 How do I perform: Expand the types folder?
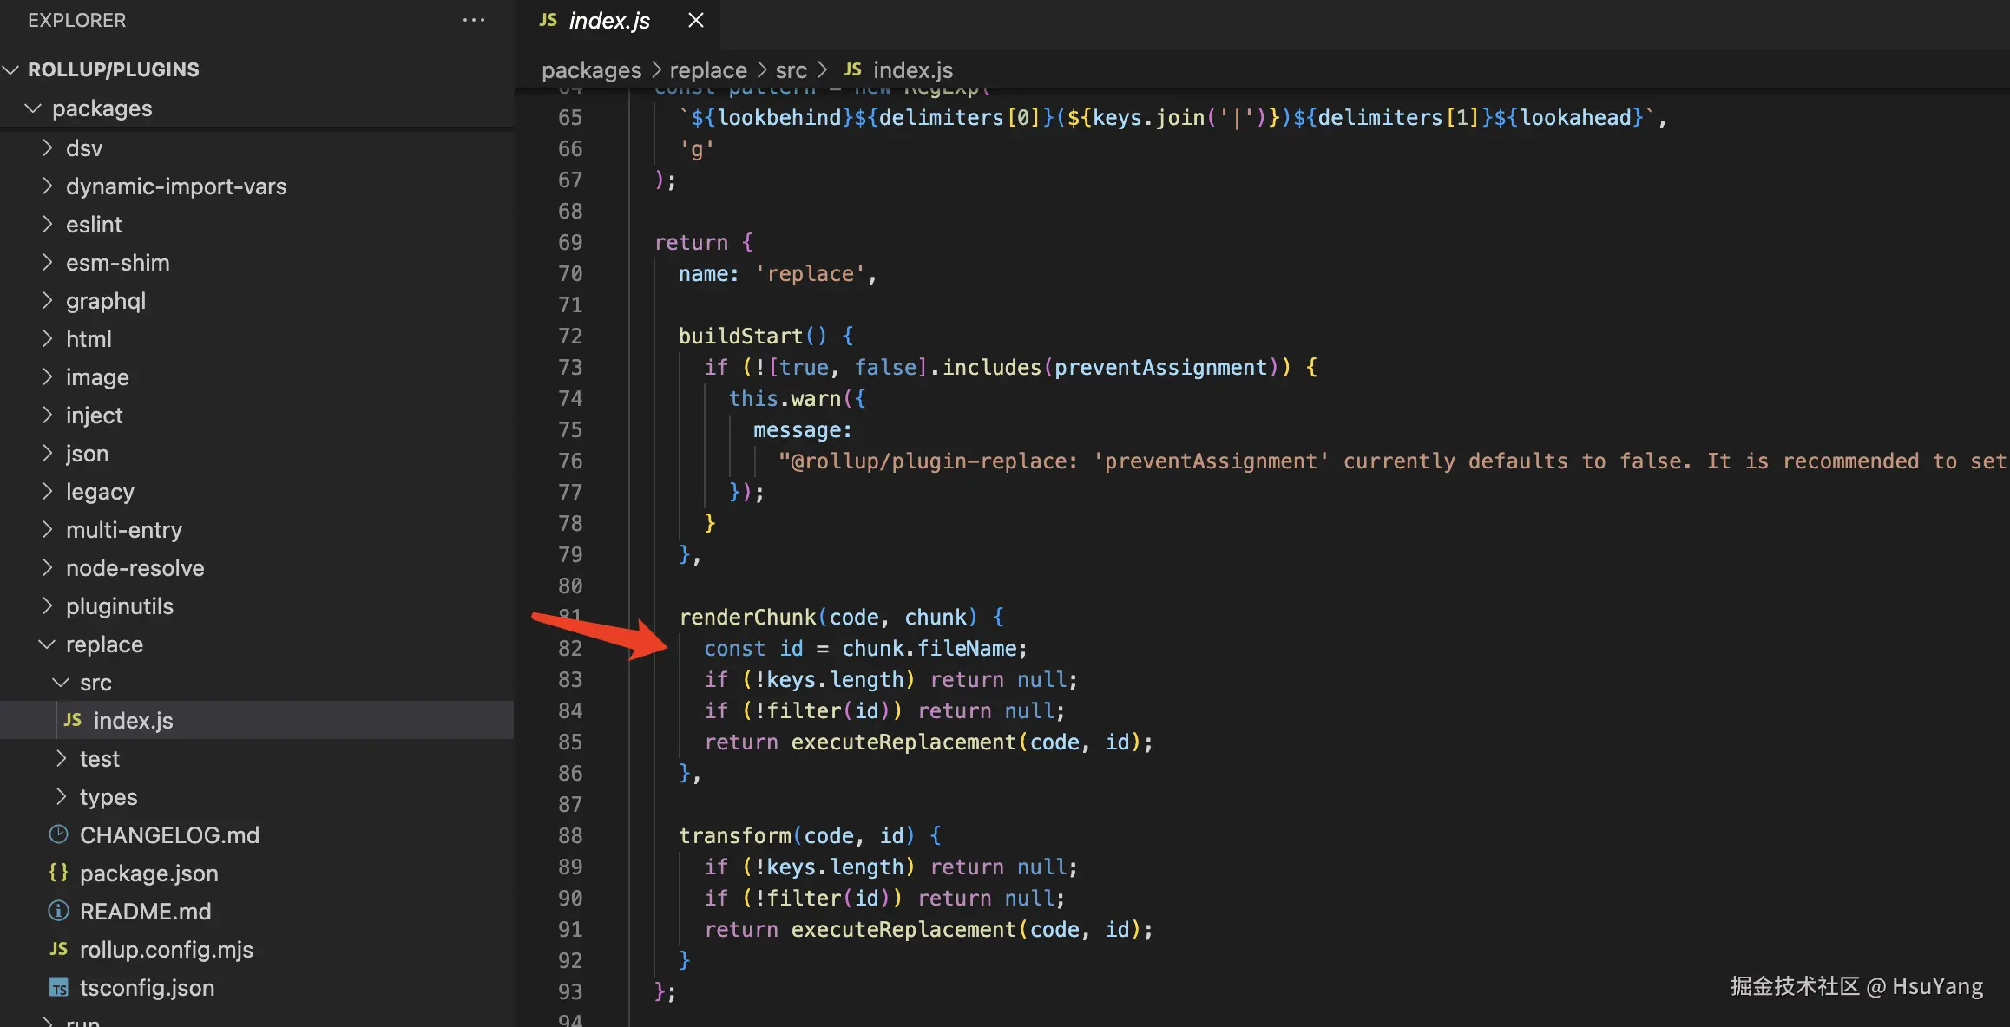click(x=61, y=797)
